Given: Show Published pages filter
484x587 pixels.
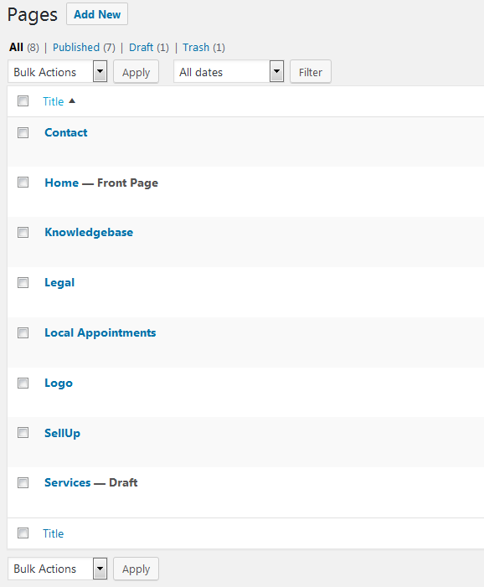Looking at the screenshot, I should [x=76, y=48].
